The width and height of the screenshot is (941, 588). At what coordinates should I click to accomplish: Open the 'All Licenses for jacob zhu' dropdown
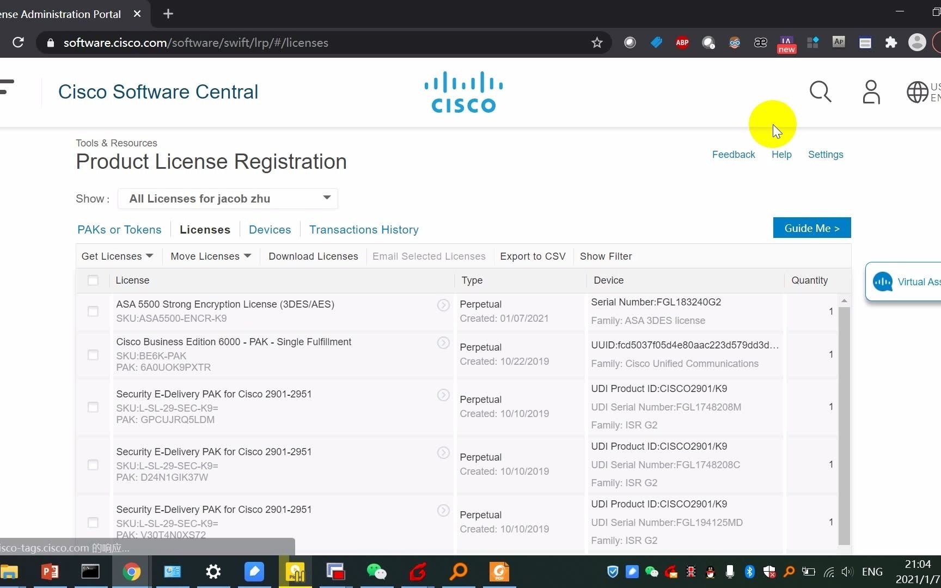(228, 199)
